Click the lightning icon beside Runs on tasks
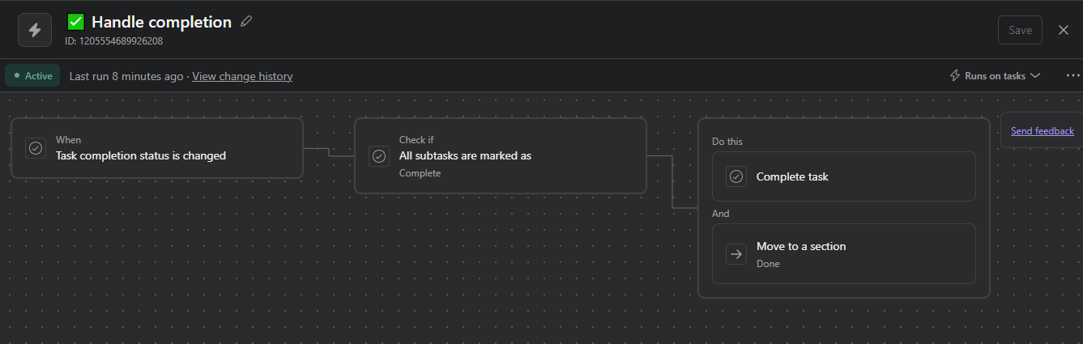1083x344 pixels. 955,76
